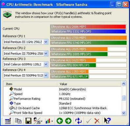Click the green forward arrow button
The height and width of the screenshot is (126, 130).
click(68, 121)
